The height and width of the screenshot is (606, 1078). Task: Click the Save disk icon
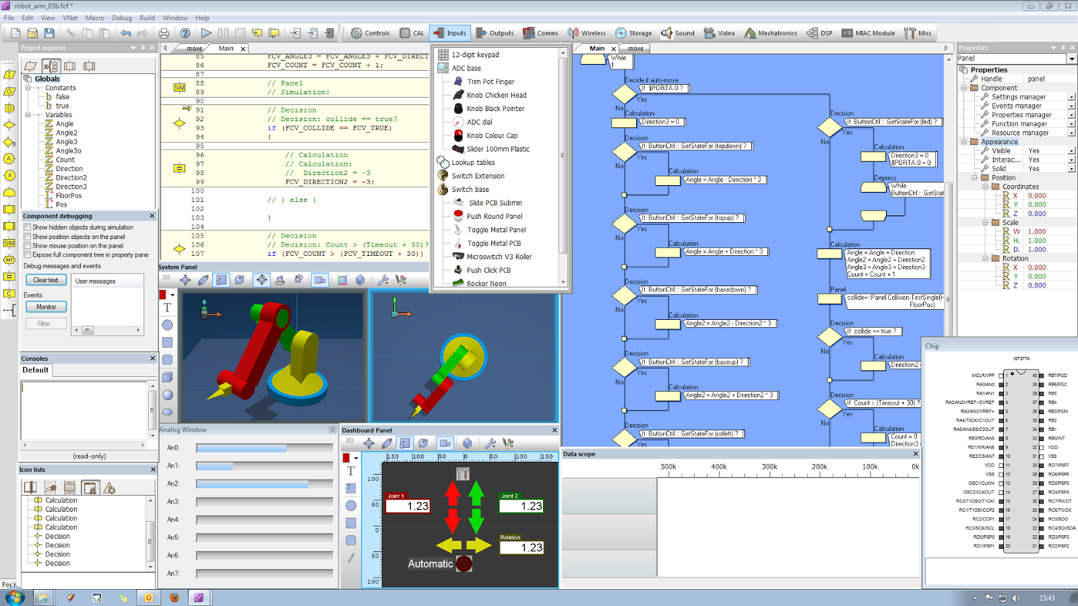pos(49,32)
